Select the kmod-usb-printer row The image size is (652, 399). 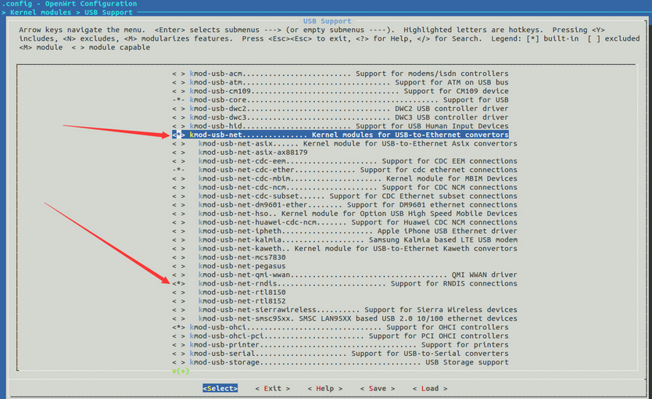[x=340, y=344]
